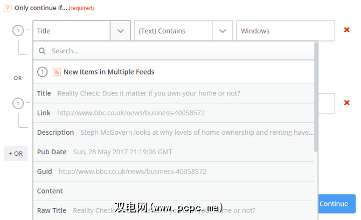Click the filter icon beside 'Only continue if'
361x220 pixels.
(8, 8)
